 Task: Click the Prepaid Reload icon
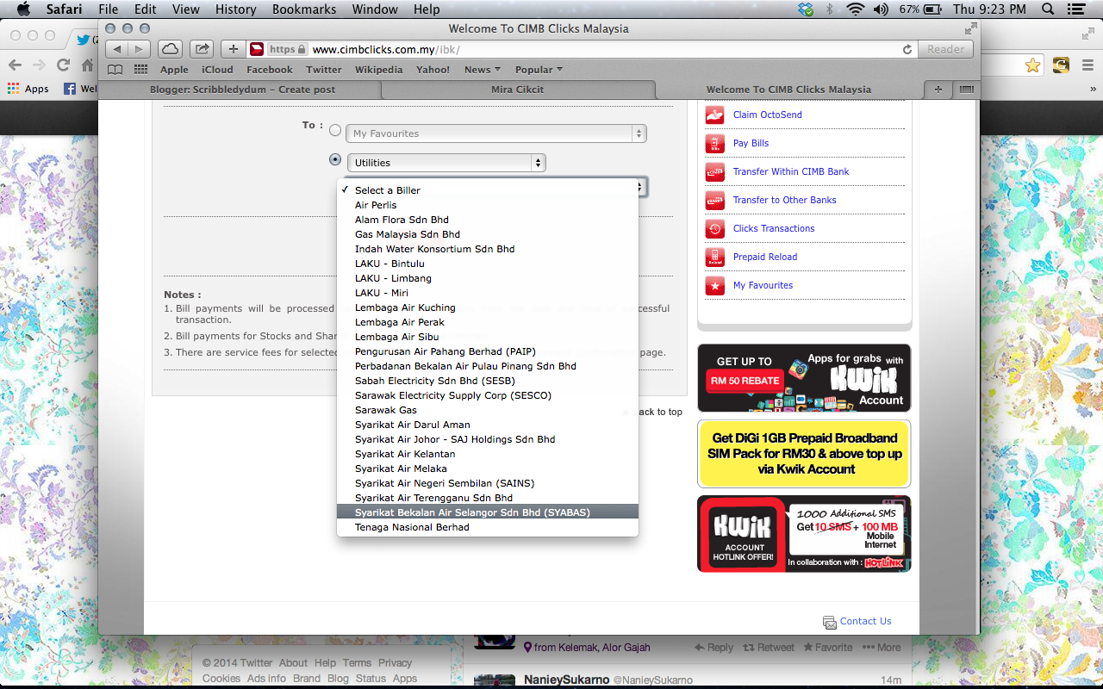click(714, 258)
